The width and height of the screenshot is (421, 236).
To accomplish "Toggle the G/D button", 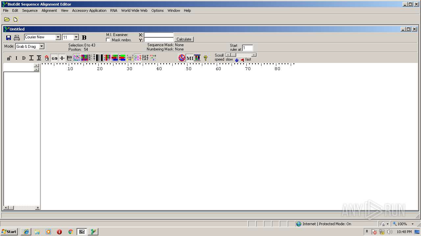I will point(54,58).
